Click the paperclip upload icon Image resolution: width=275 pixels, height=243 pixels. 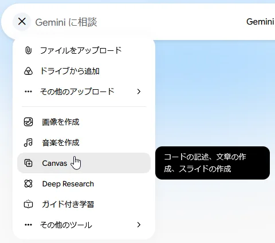pos(28,50)
